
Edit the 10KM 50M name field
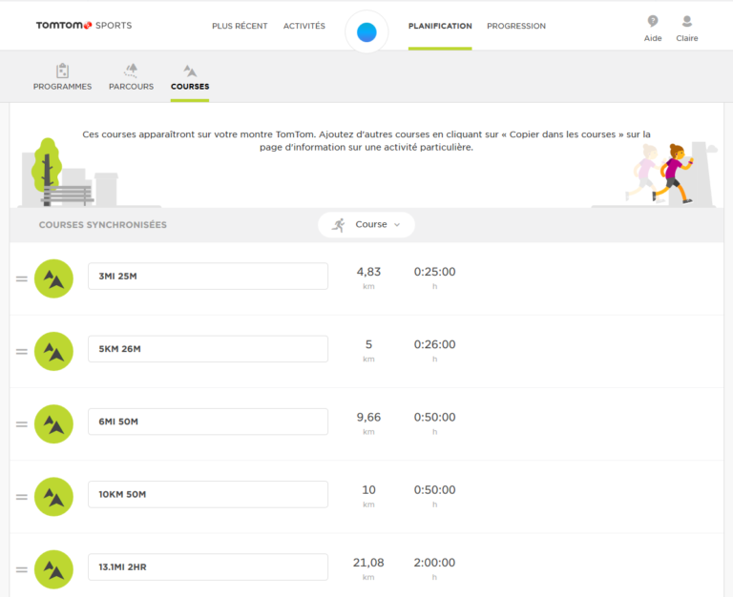coord(208,494)
